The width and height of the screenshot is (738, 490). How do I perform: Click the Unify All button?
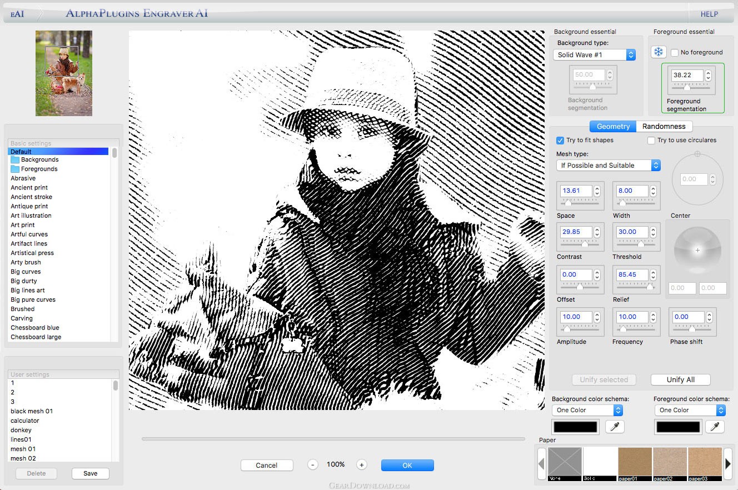[x=681, y=380]
